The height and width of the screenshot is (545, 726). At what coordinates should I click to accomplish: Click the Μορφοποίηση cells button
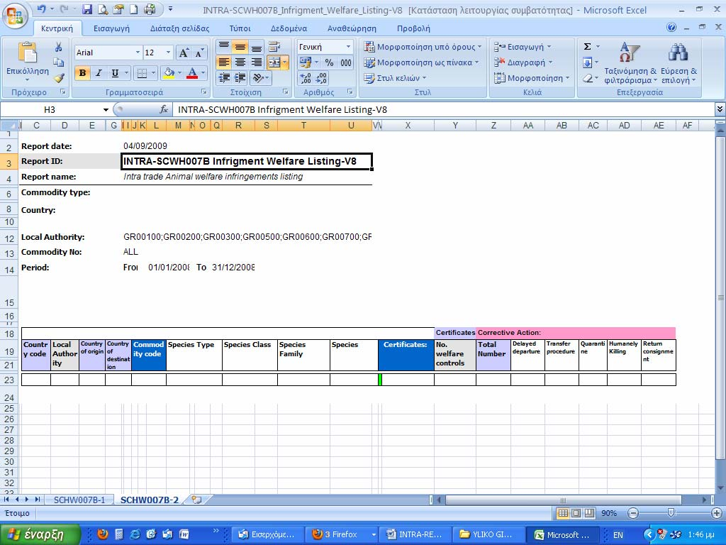click(532, 78)
